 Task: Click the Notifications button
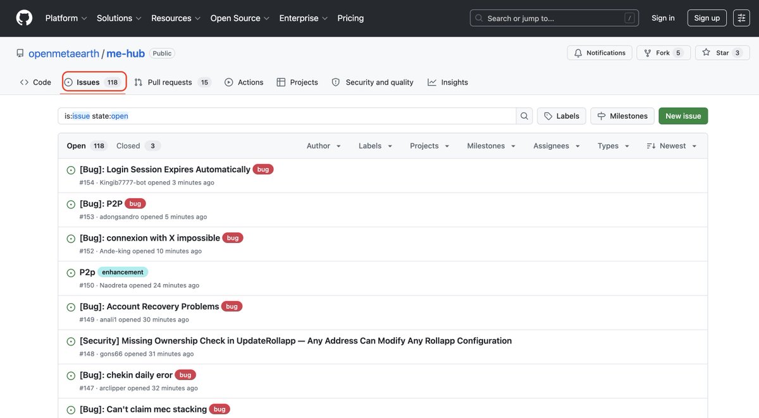[600, 53]
